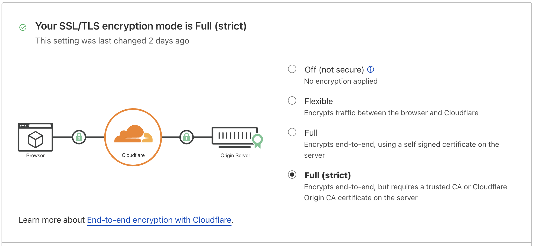Click the Full (strict) label text
The height and width of the screenshot is (246, 534).
tap(327, 175)
